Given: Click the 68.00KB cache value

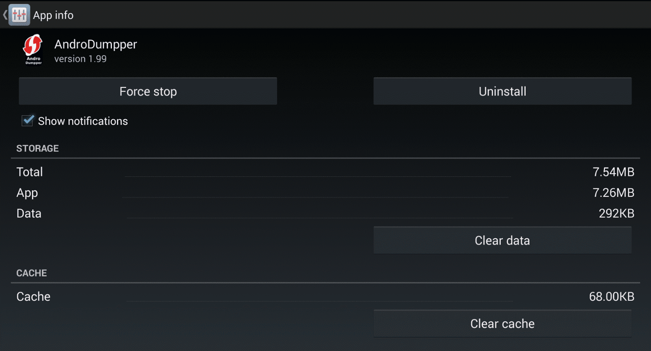Looking at the screenshot, I should [612, 296].
